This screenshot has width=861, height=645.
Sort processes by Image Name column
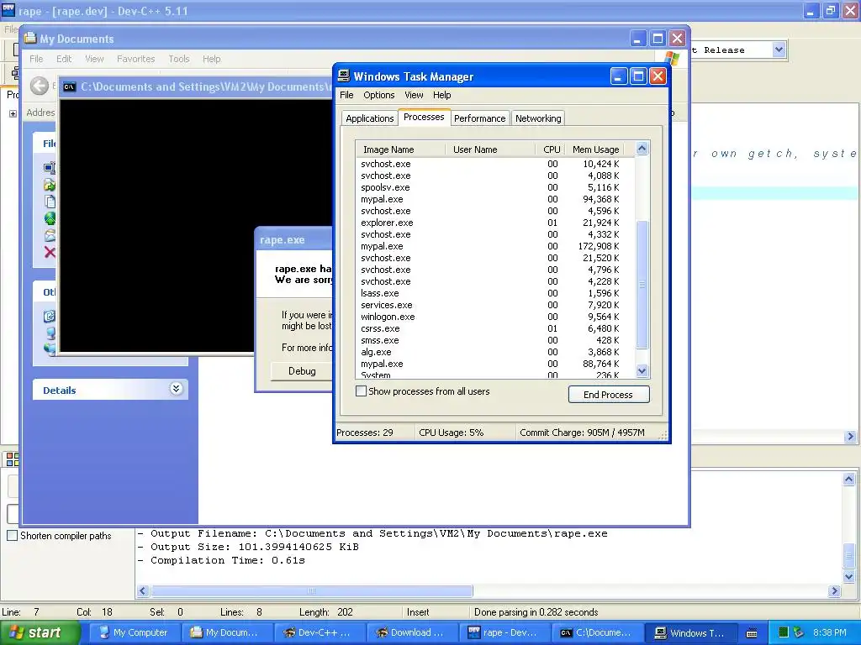point(400,149)
